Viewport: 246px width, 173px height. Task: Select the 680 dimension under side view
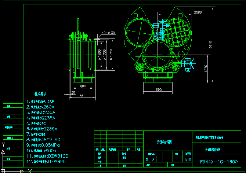[83, 87]
